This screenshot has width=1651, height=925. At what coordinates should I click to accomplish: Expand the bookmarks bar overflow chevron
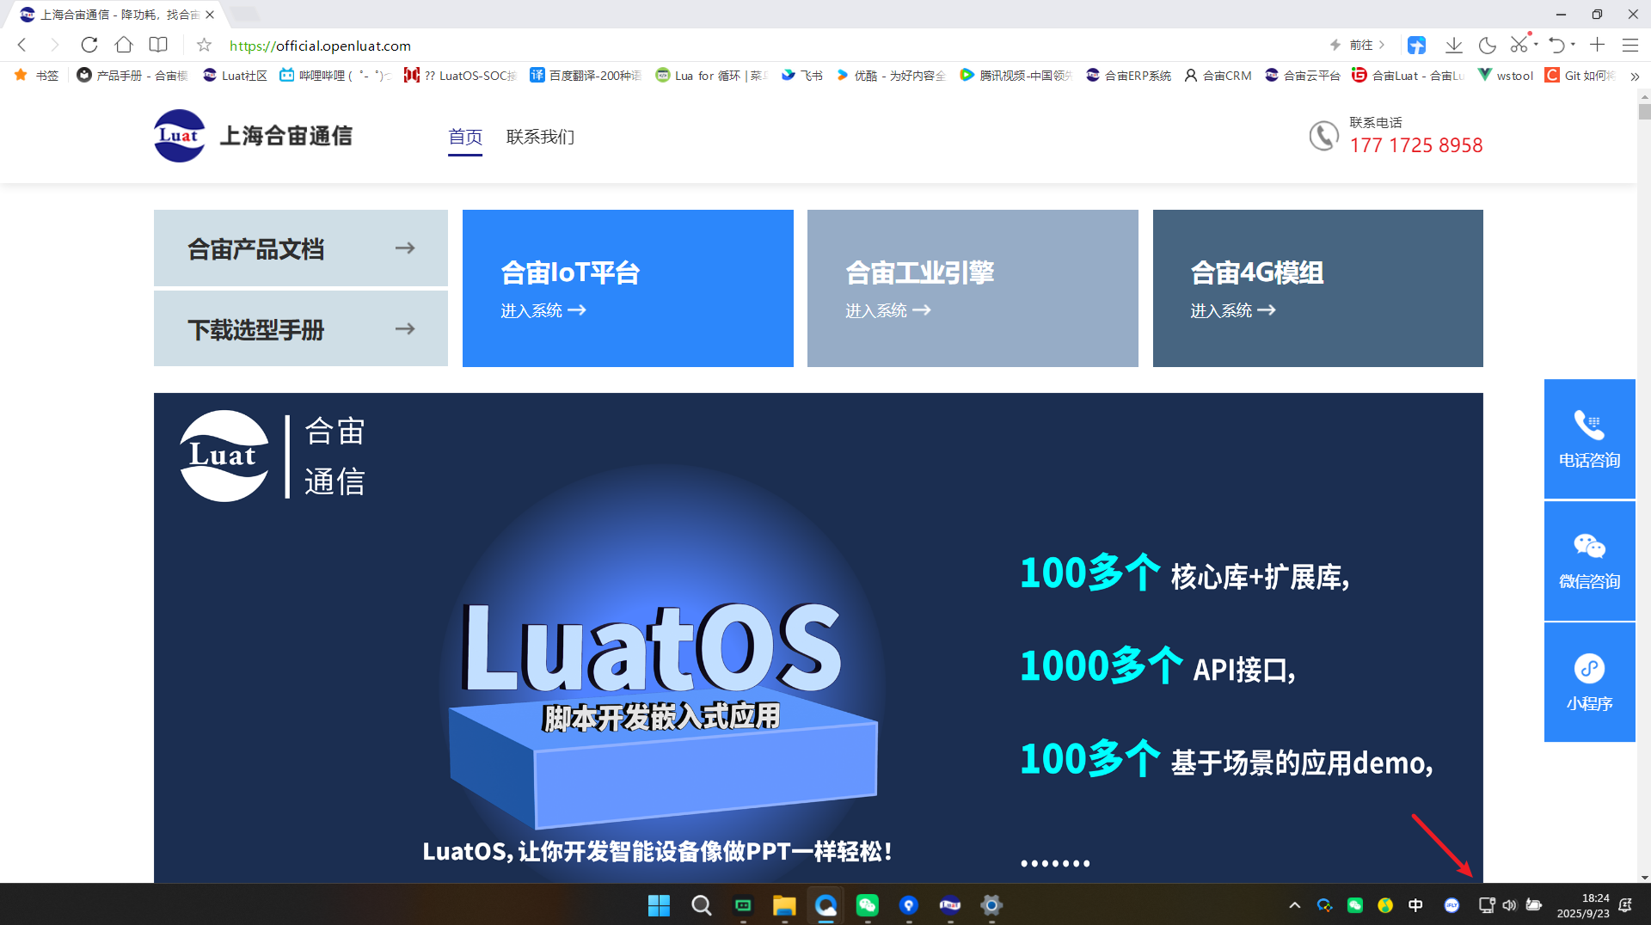pos(1635,76)
